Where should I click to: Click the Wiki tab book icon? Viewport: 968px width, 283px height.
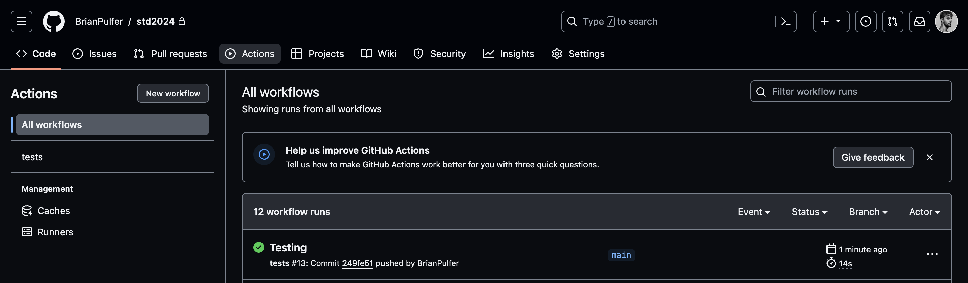[367, 54]
